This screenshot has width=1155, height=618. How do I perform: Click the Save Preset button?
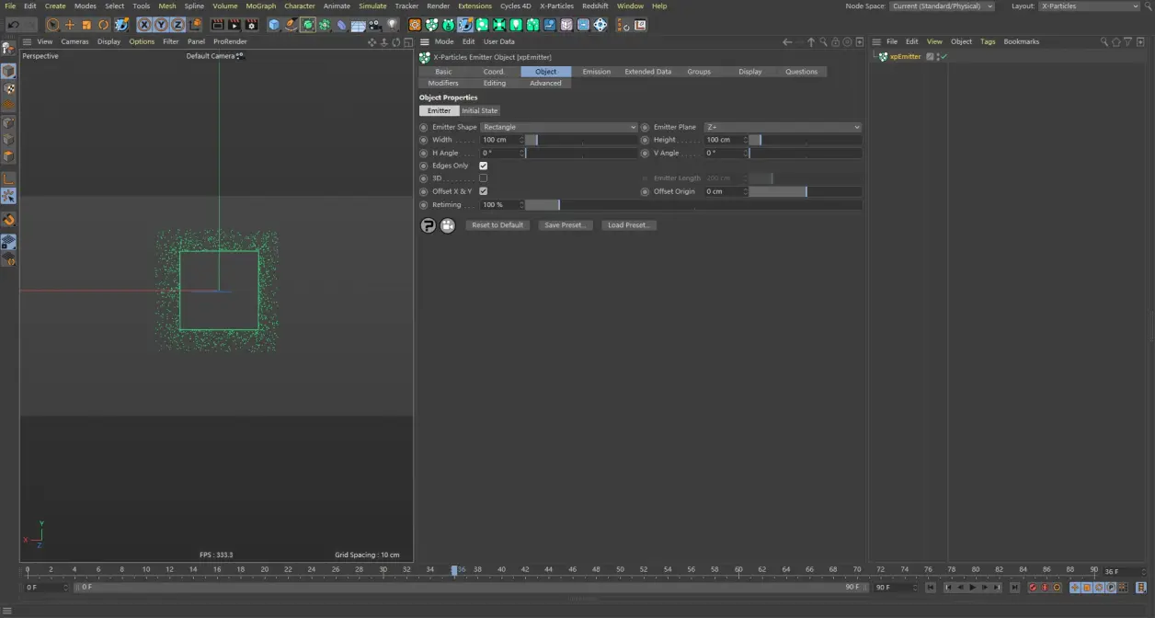coord(565,224)
